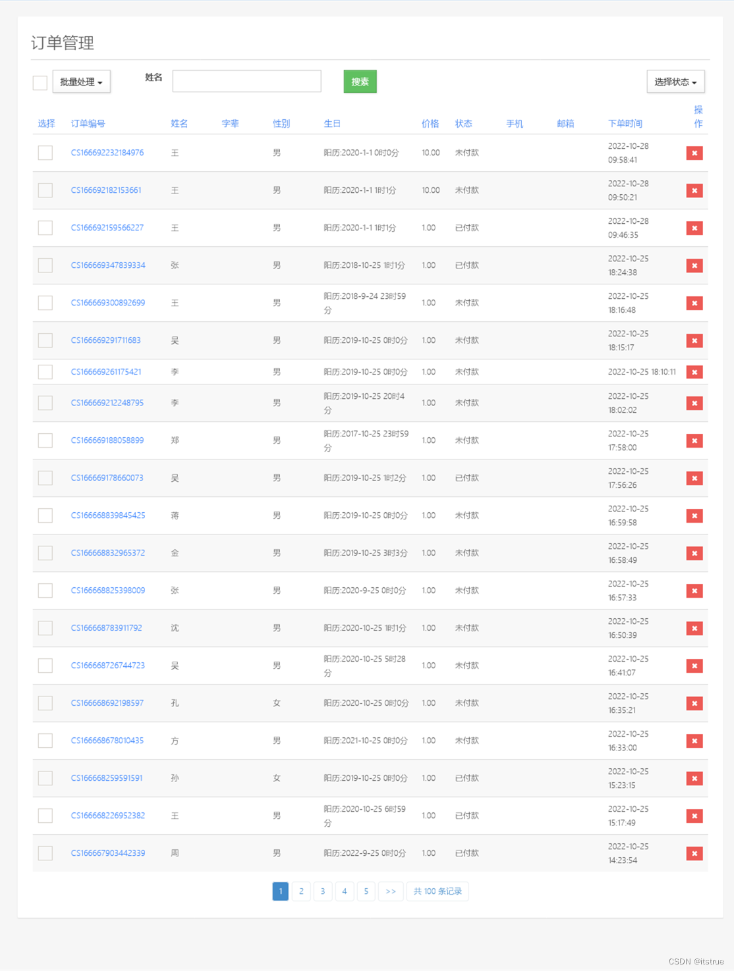
Task: Click delete icon for order CS166668726744723
Action: coord(694,666)
